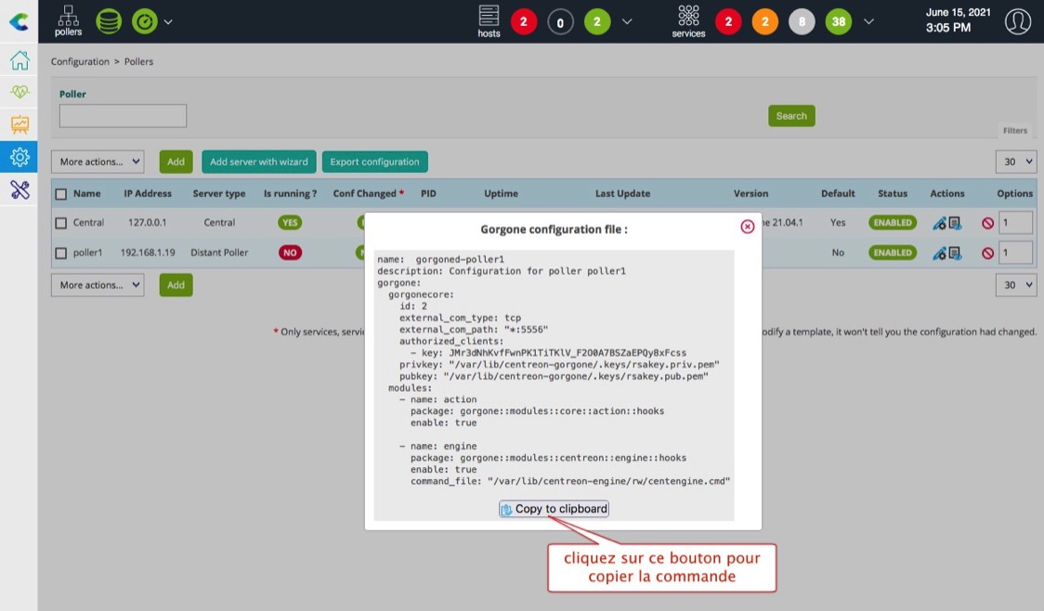Click the pollers icon in top bar
The height and width of the screenshot is (611, 1044).
coord(68,20)
